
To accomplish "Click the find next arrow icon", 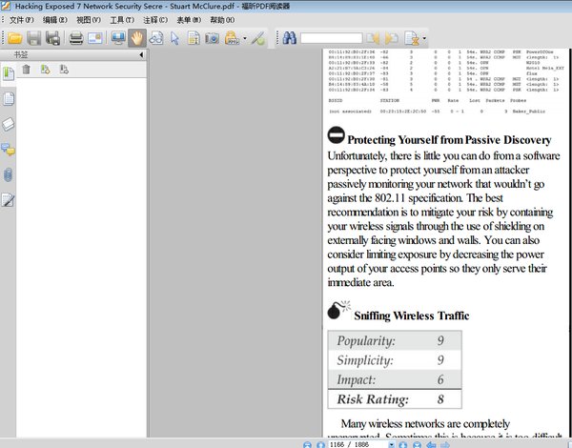I will click(x=392, y=38).
